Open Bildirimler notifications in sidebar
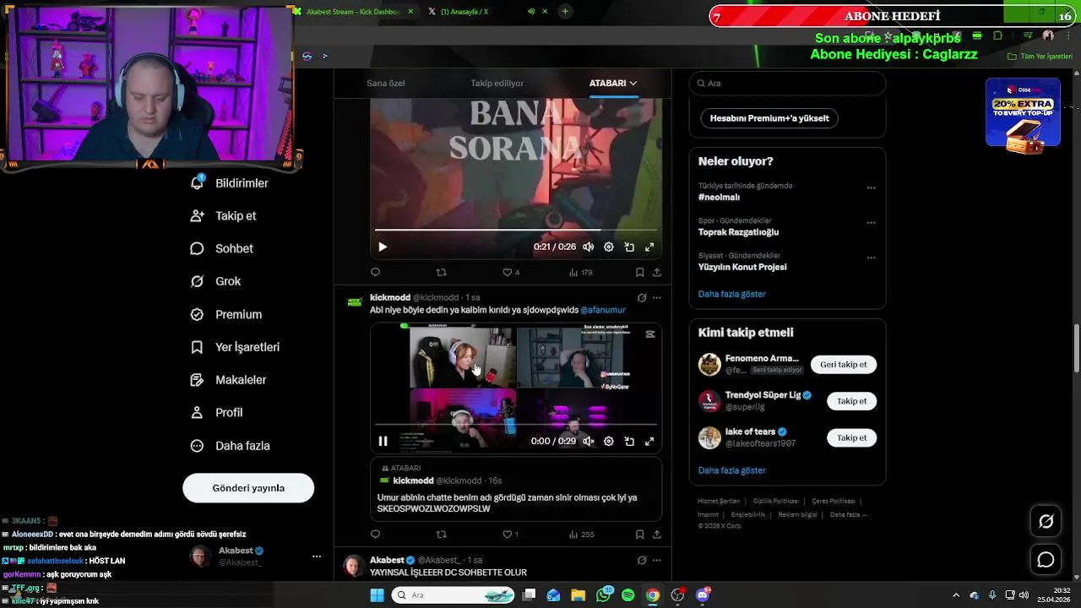The image size is (1081, 608). pos(230,183)
